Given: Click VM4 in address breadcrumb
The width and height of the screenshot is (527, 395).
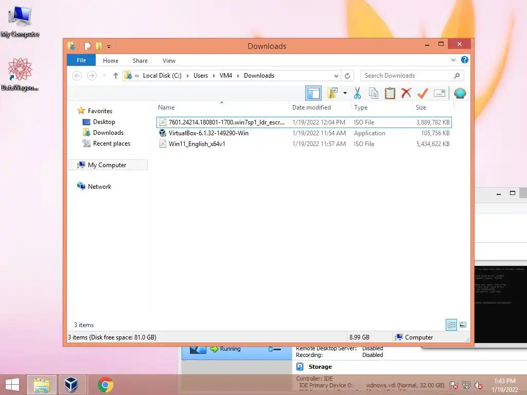Looking at the screenshot, I should coord(226,76).
